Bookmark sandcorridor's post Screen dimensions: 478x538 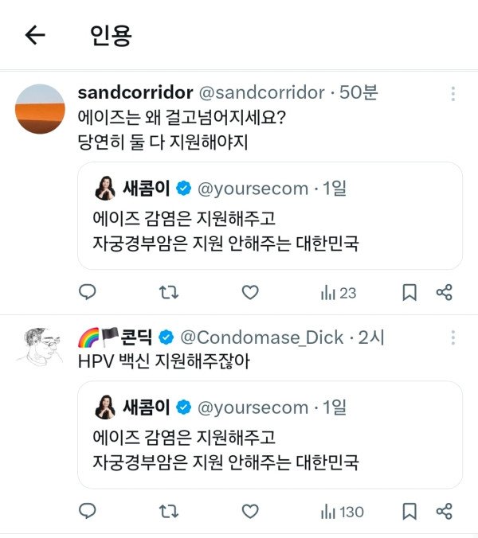point(409,293)
